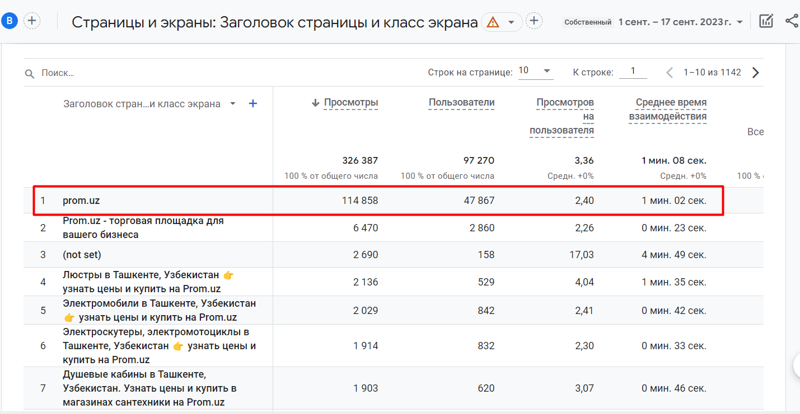The width and height of the screenshot is (800, 414).
Task: Go to the previous page of results
Action: 669,73
